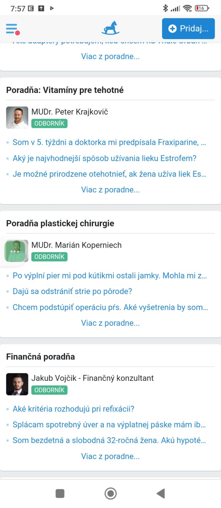Tap the rocking horse logo

click(110, 28)
